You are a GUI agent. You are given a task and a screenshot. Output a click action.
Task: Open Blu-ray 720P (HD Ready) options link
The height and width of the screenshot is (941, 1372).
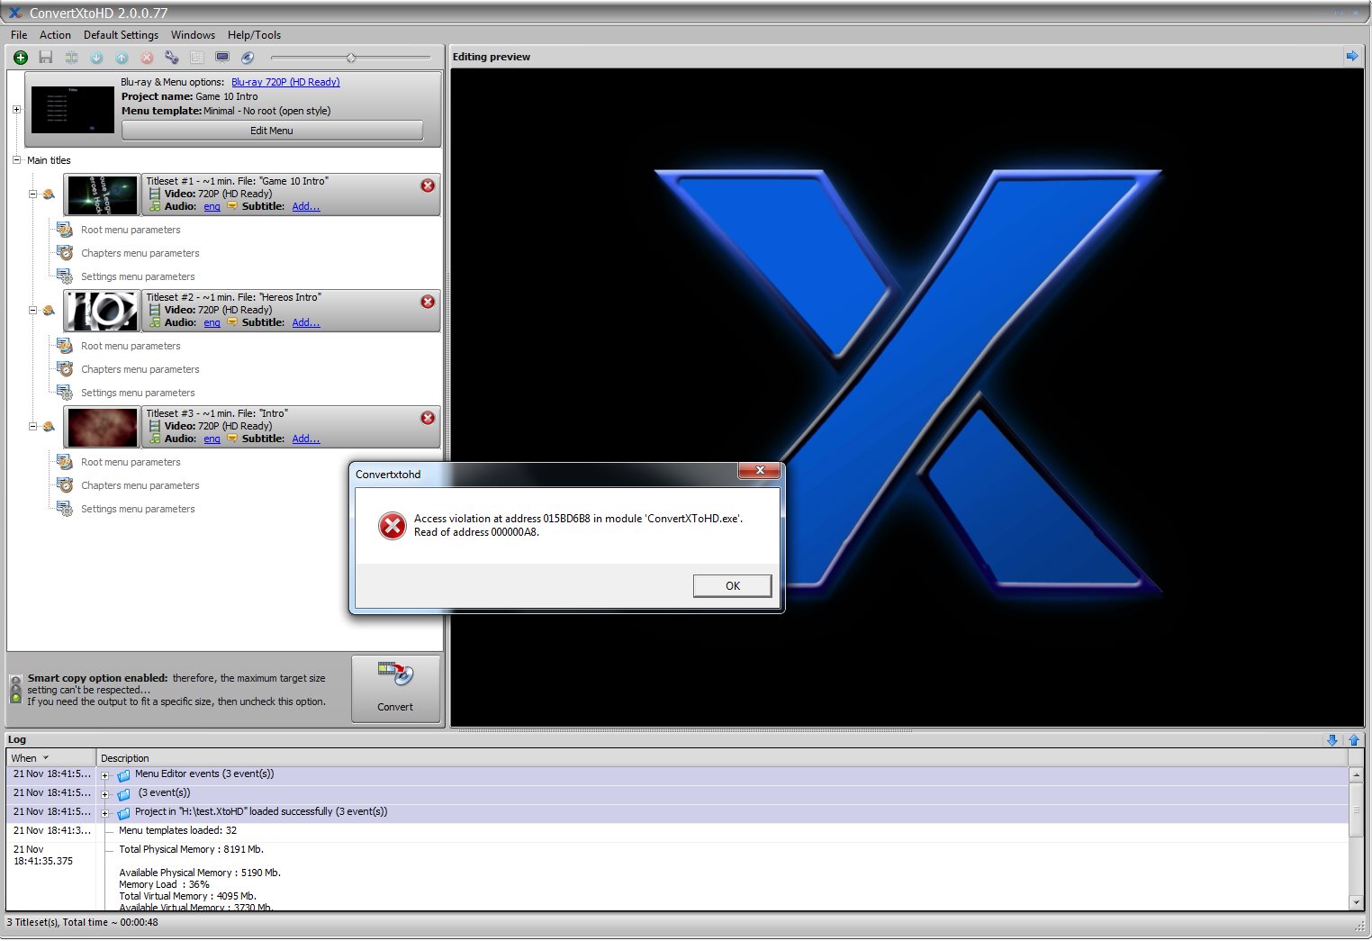[x=285, y=82]
